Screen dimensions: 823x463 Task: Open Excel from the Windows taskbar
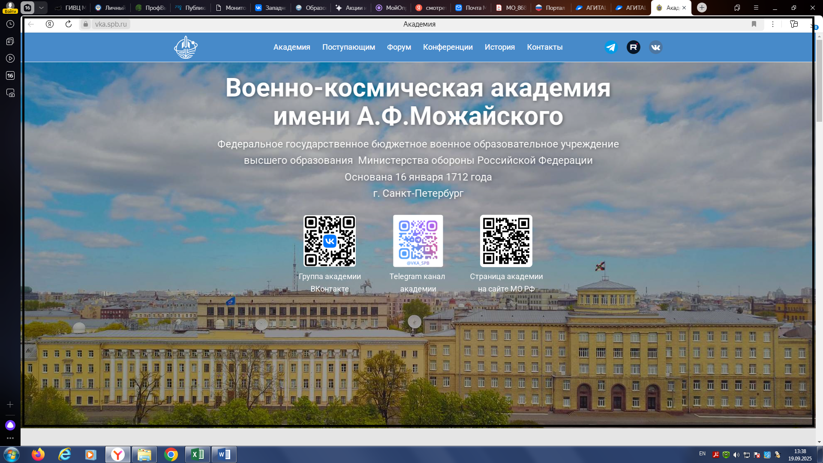coord(198,454)
